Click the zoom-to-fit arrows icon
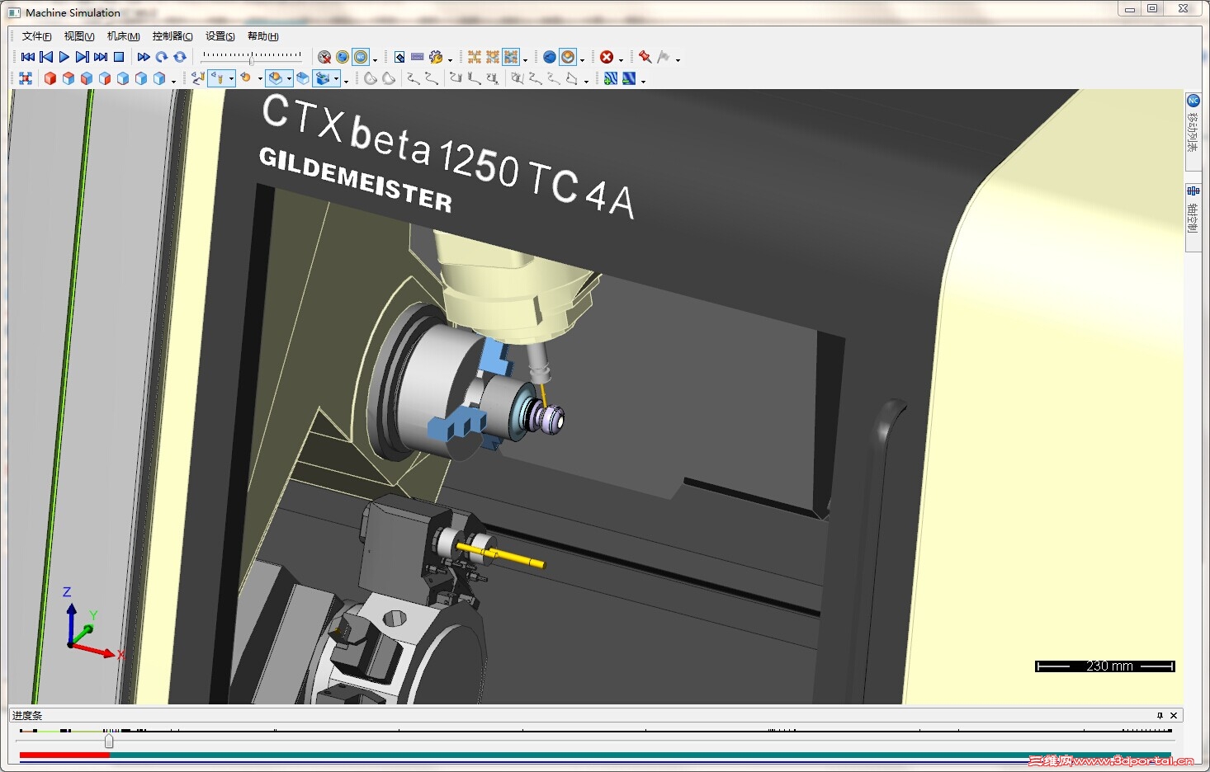1210x772 pixels. 26,78
